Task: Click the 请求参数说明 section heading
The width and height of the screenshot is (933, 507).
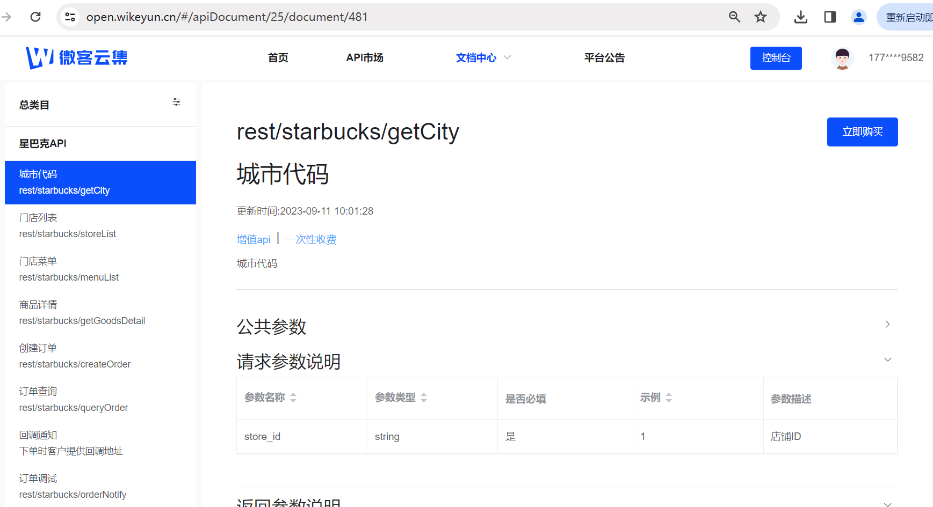Action: pyautogui.click(x=289, y=362)
